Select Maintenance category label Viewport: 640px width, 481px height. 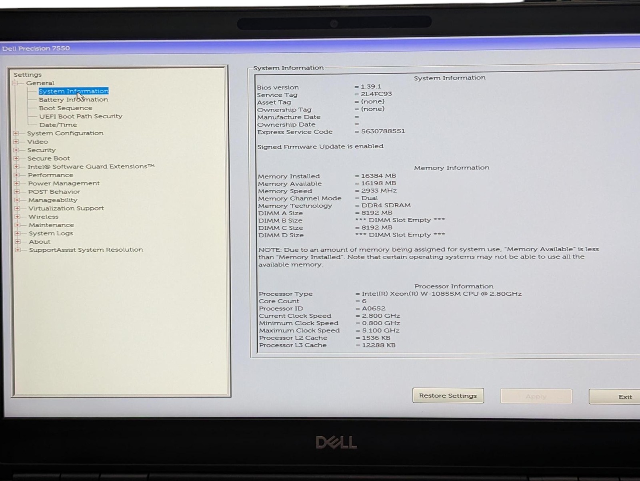pos(51,225)
